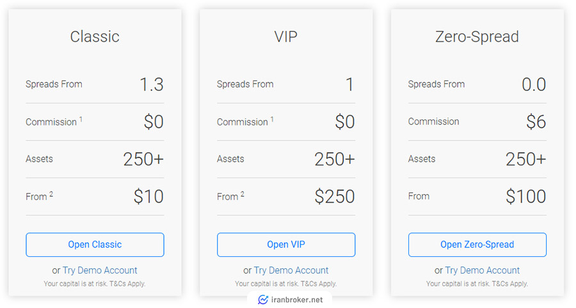Try Demo Account link under VIP
Viewport: 576px width, 308px height.
(x=291, y=270)
